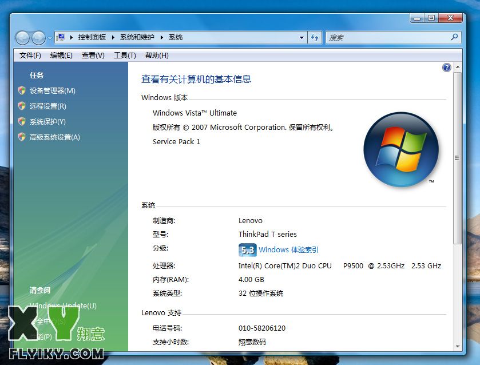
Task: Click the Lenovo manufacturer value
Action: pos(251,220)
